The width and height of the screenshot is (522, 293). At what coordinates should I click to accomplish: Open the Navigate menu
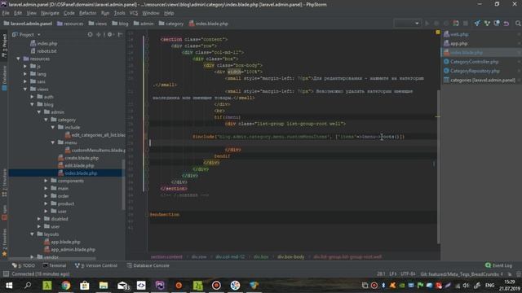click(x=50, y=13)
